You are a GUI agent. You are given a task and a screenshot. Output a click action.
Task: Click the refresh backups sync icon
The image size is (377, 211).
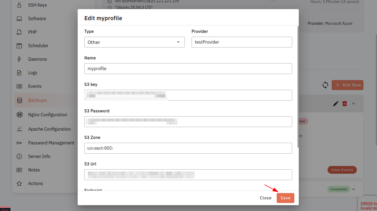[x=325, y=85]
